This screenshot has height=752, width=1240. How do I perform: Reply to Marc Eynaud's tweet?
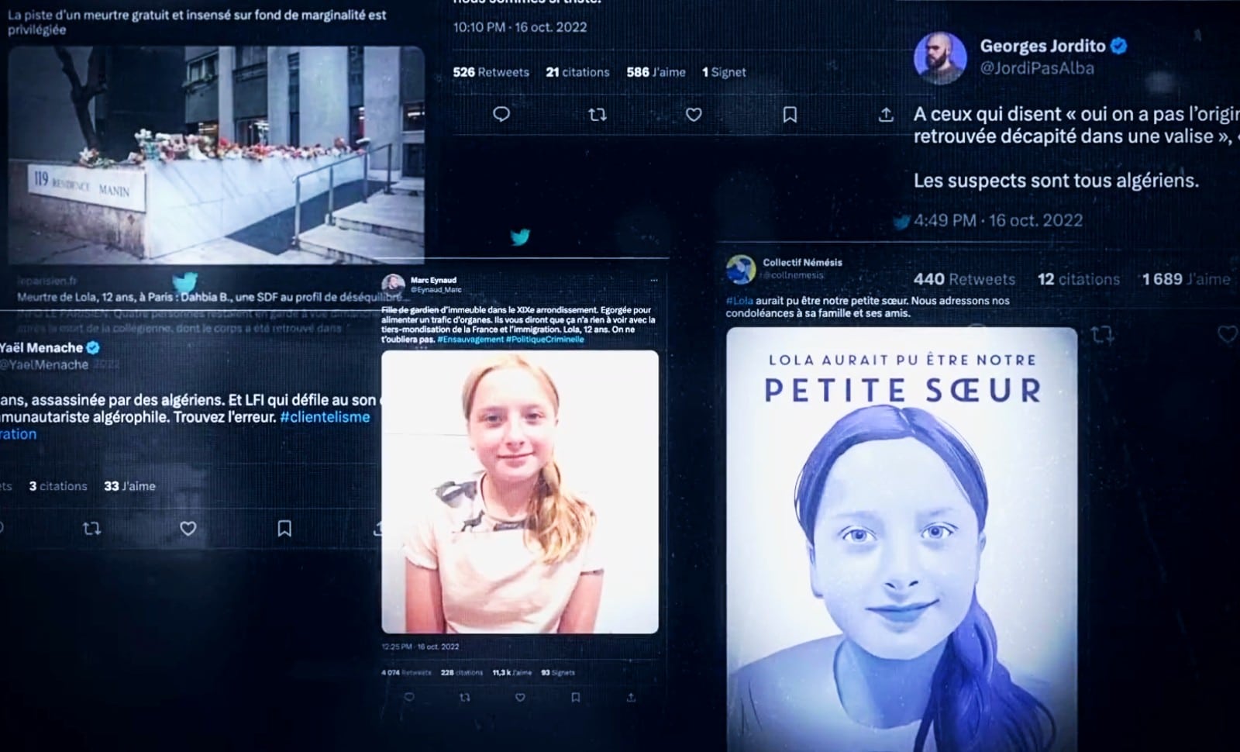tap(409, 697)
